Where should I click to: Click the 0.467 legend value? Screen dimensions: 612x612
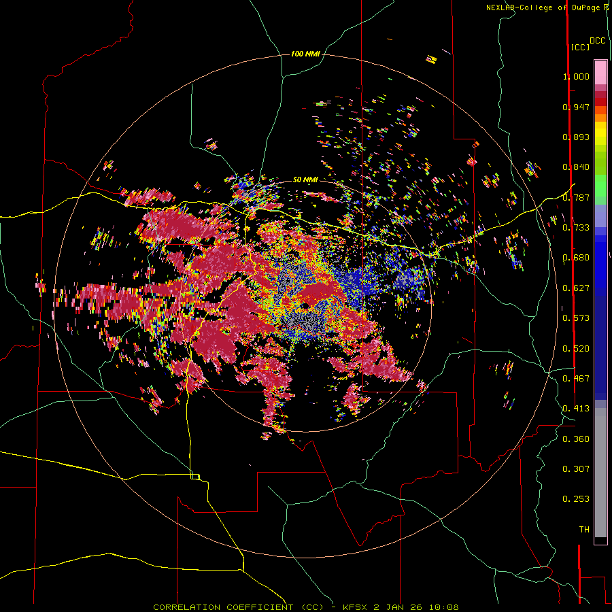pyautogui.click(x=576, y=379)
